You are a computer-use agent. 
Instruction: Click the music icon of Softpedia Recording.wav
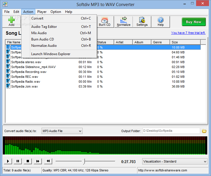(8, 71)
